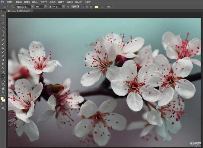
Task: Toggle center text alignment
Action: pos(87,7)
